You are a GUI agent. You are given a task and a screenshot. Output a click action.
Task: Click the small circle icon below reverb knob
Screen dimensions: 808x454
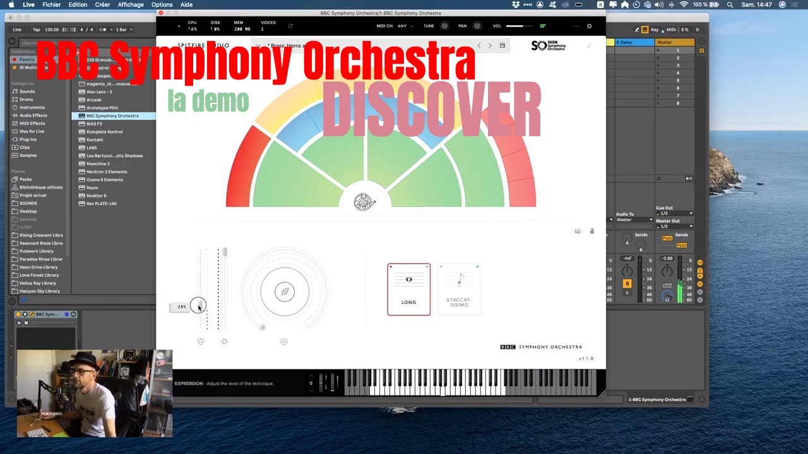click(284, 341)
